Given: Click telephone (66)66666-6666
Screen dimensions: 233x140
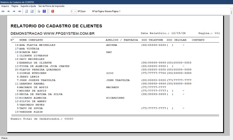Looking at the screenshot, I should (x=154, y=45).
